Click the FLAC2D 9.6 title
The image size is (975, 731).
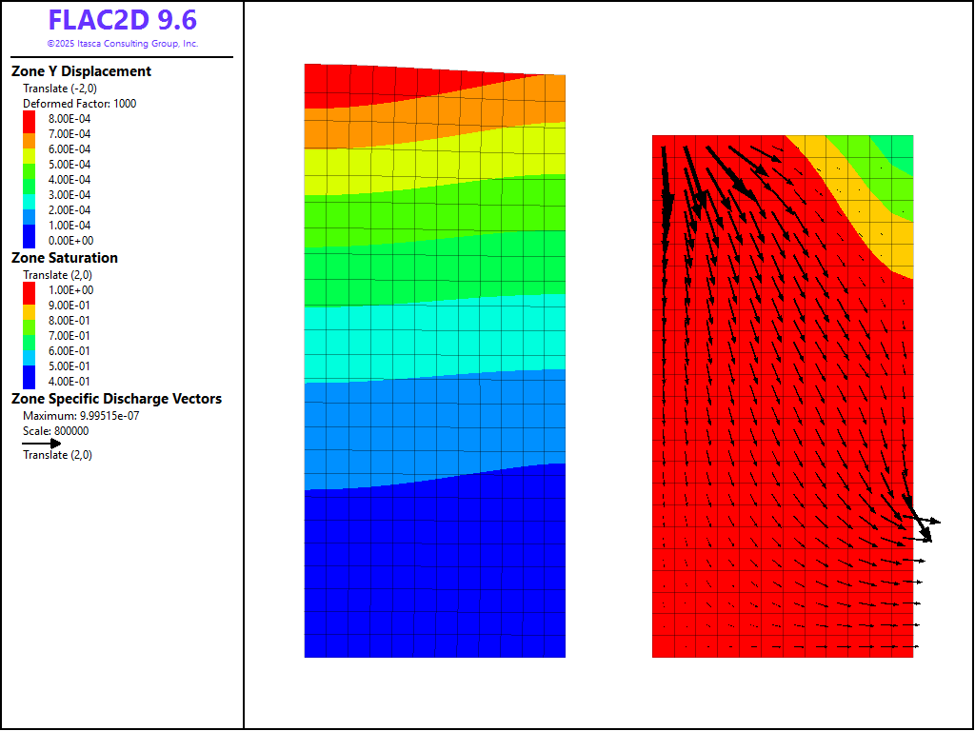122,21
